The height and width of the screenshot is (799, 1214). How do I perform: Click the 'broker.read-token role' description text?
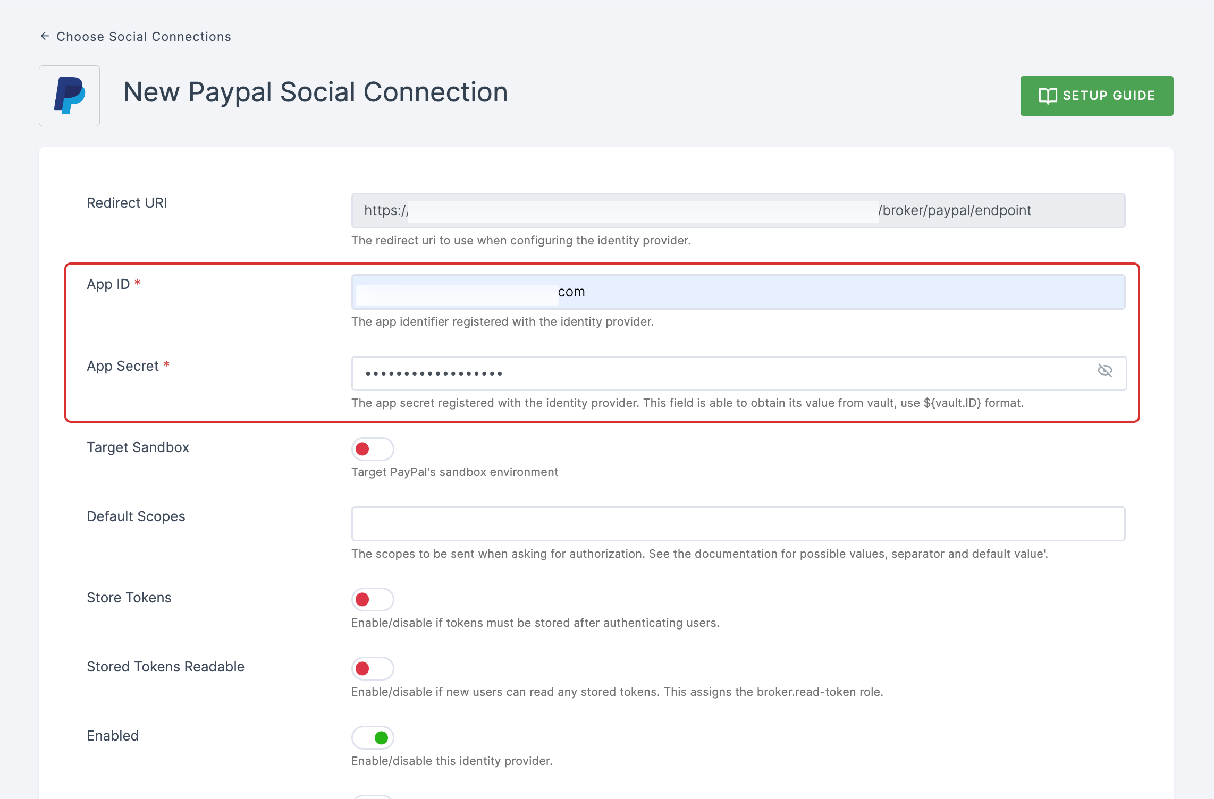[x=617, y=692]
